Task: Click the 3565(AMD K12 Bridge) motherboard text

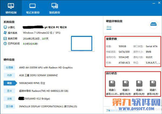Action: click(x=37, y=99)
